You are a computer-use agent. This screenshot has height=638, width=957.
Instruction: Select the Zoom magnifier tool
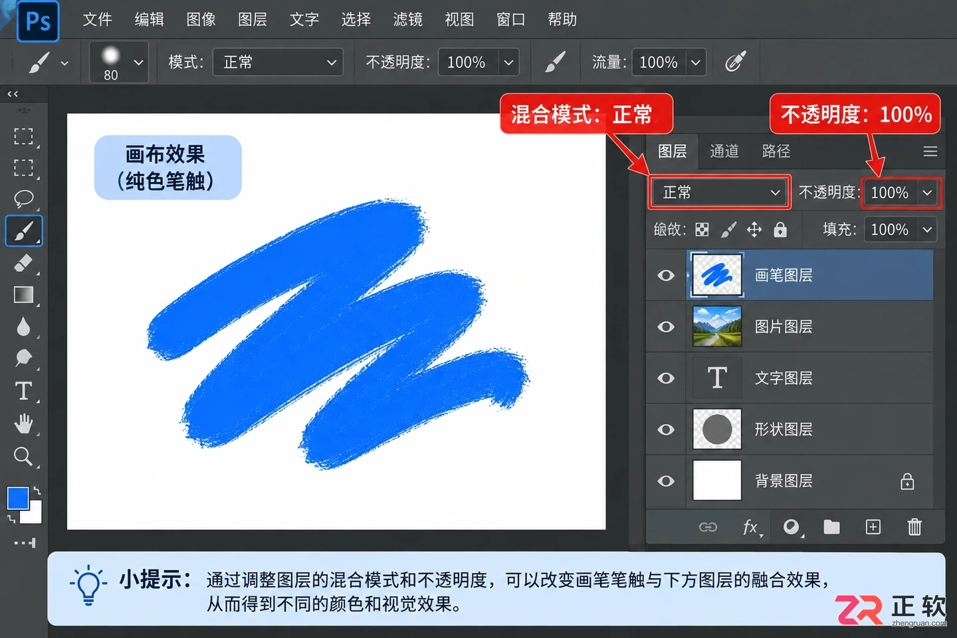click(24, 456)
